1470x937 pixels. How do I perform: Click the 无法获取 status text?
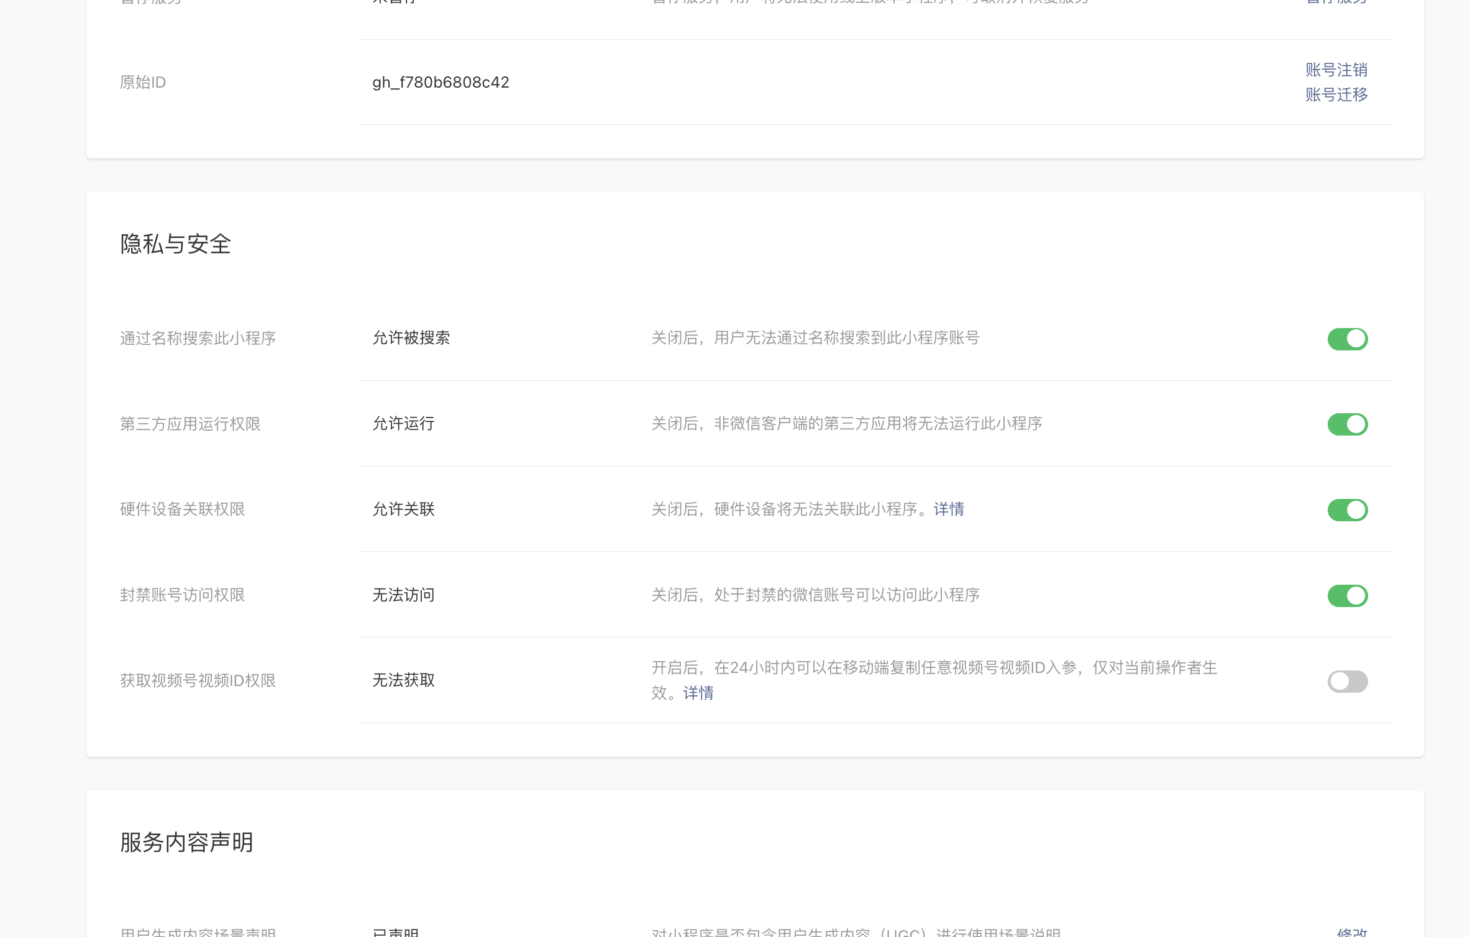coord(403,680)
